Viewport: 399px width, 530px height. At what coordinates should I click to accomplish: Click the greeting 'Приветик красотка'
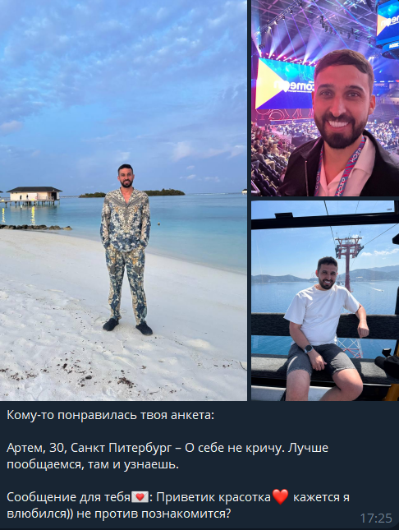213,497
